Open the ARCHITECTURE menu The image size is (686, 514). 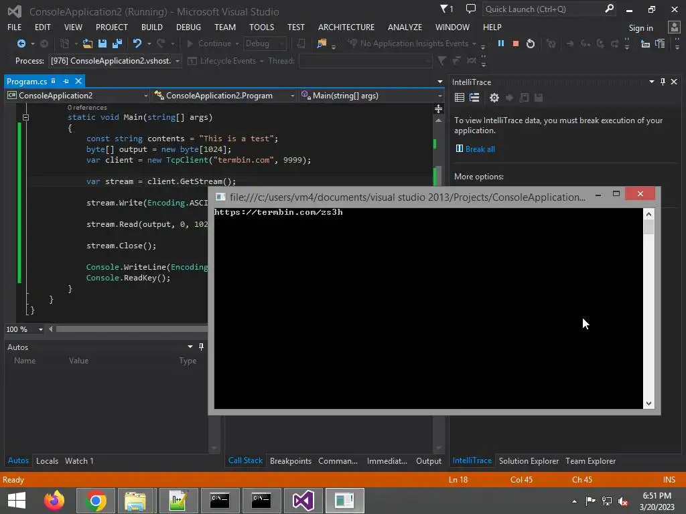click(x=346, y=27)
